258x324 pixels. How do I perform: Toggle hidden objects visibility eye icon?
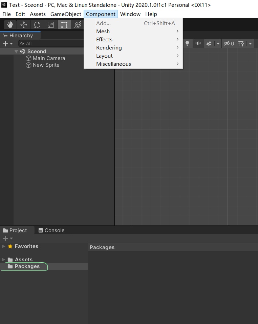(x=227, y=43)
